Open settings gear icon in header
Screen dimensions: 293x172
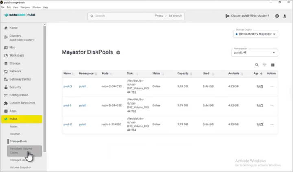(277, 16)
